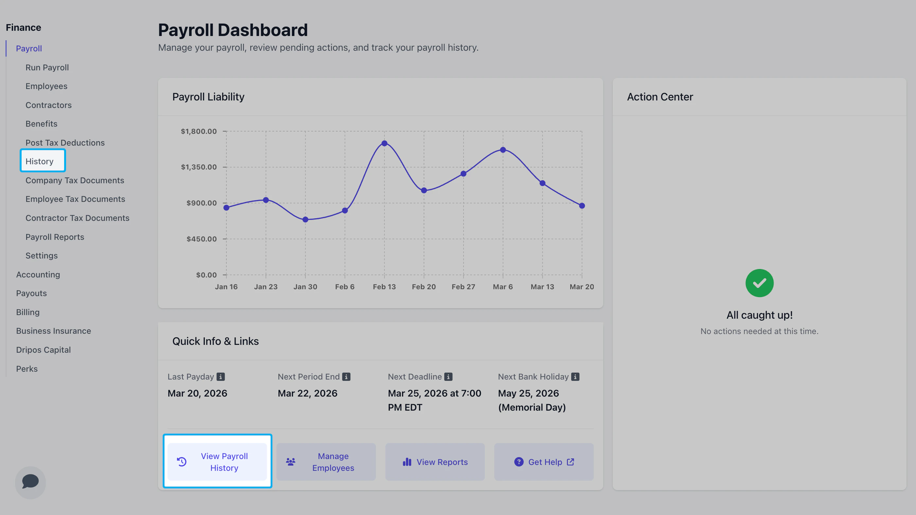
Task: Click the info icon beside Next Period End
Action: [x=346, y=377]
